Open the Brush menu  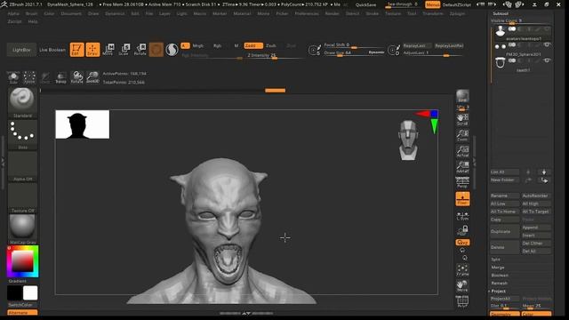(x=32, y=13)
